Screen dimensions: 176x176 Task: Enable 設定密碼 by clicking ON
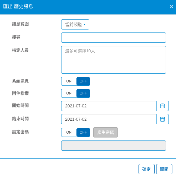(69, 132)
